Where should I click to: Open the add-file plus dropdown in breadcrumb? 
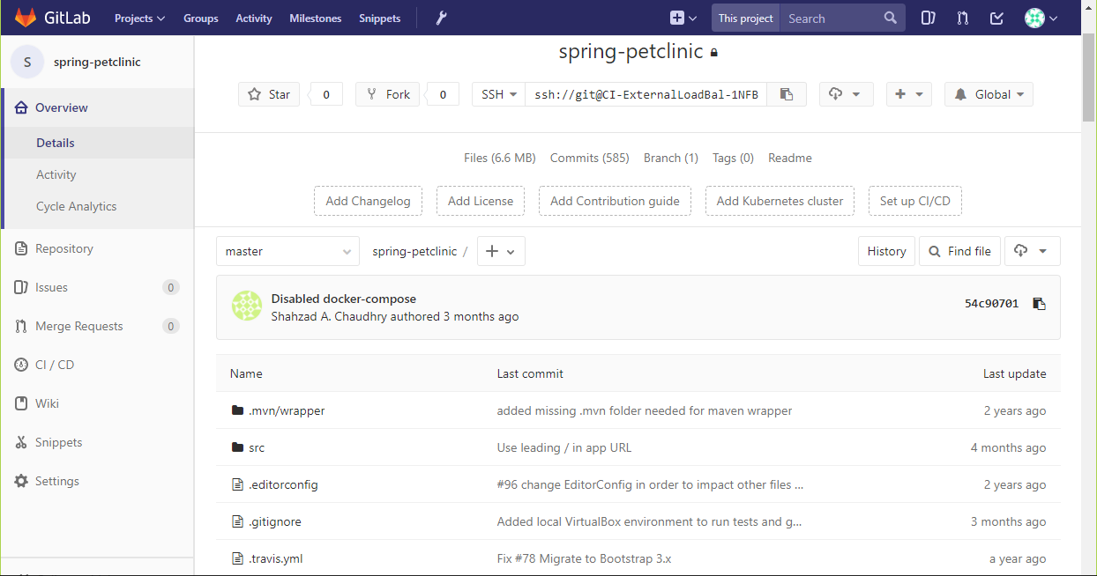[x=501, y=251]
